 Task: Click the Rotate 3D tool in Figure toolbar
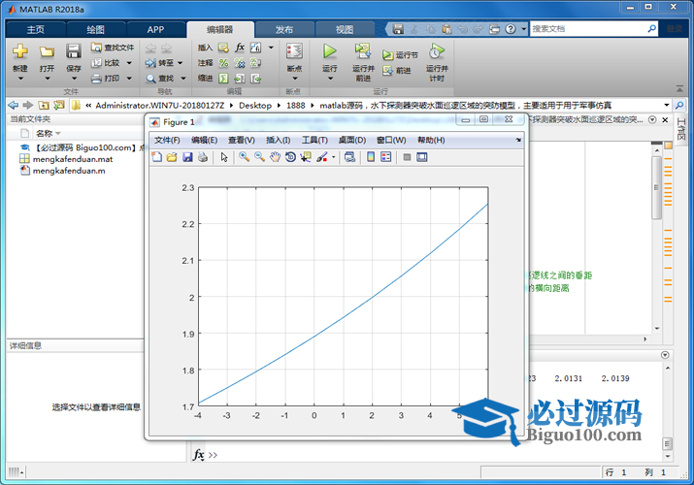click(290, 157)
